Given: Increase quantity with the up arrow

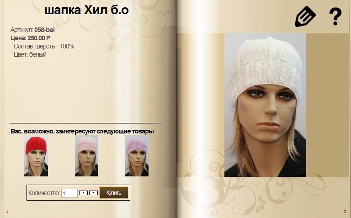Looking at the screenshot, I should [83, 193].
